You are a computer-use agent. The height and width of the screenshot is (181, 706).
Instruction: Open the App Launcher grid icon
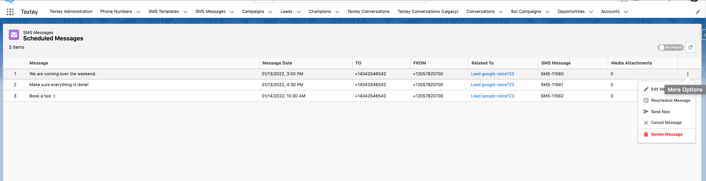click(x=10, y=12)
